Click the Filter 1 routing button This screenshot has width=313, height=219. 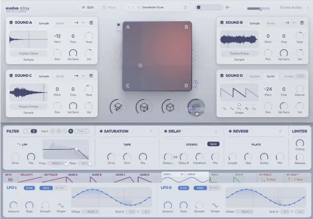[x=82, y=131]
